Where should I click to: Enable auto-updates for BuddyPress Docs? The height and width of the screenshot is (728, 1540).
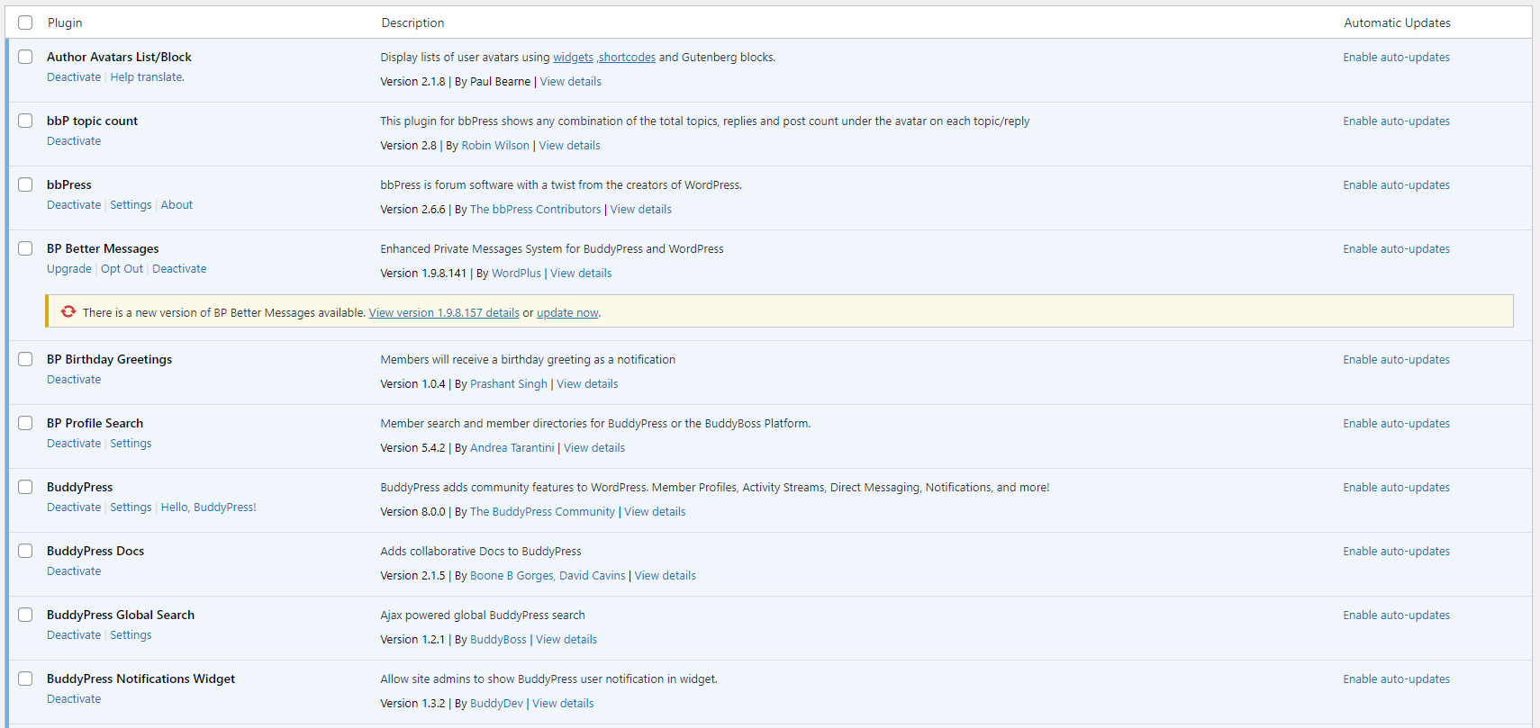click(1396, 552)
